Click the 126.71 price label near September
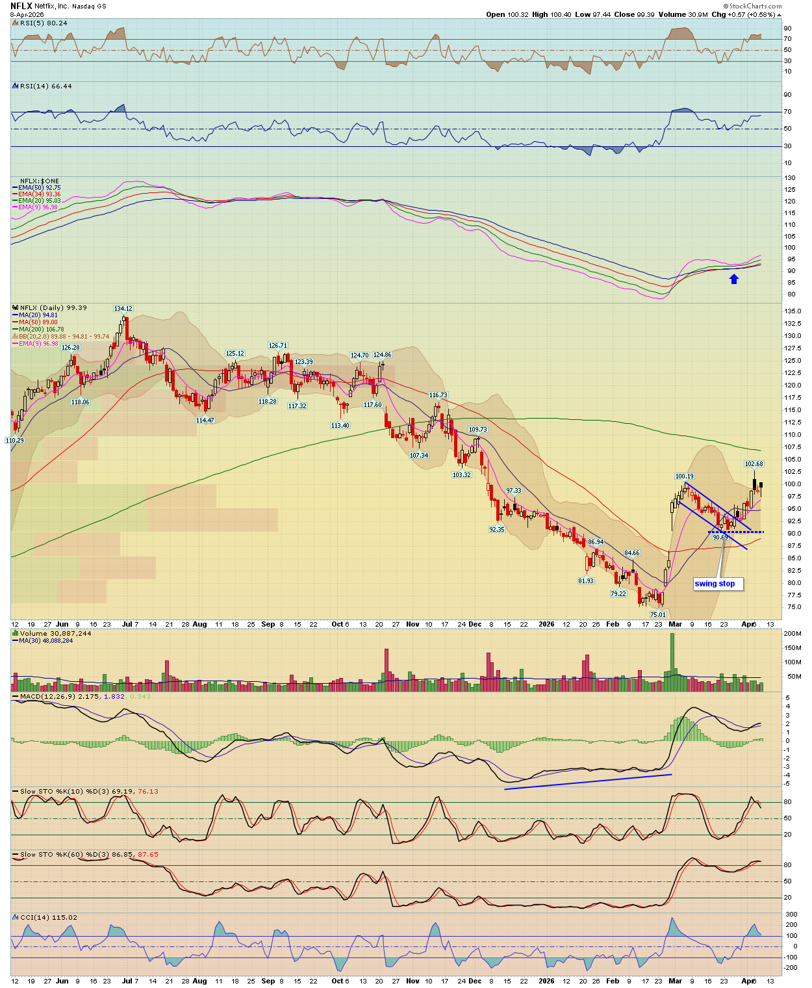The image size is (812, 988). (x=278, y=346)
